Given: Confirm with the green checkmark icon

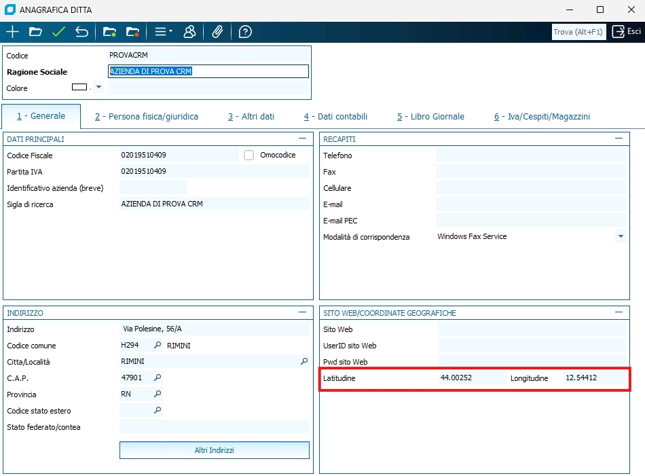Looking at the screenshot, I should coord(58,32).
